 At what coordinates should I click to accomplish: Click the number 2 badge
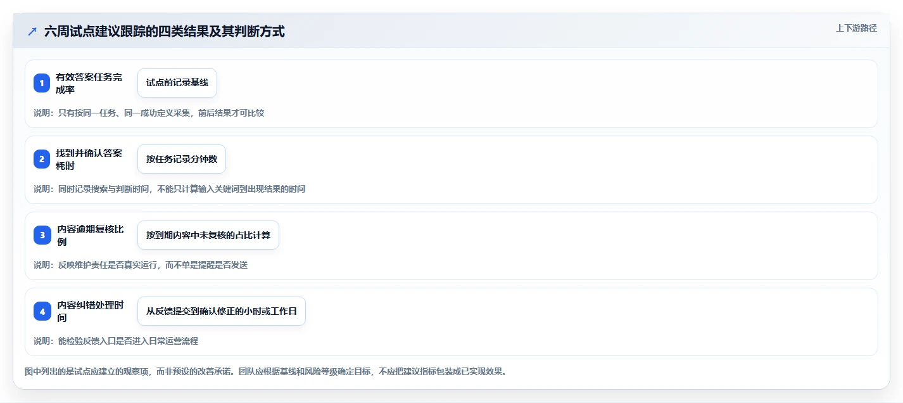[x=42, y=159]
